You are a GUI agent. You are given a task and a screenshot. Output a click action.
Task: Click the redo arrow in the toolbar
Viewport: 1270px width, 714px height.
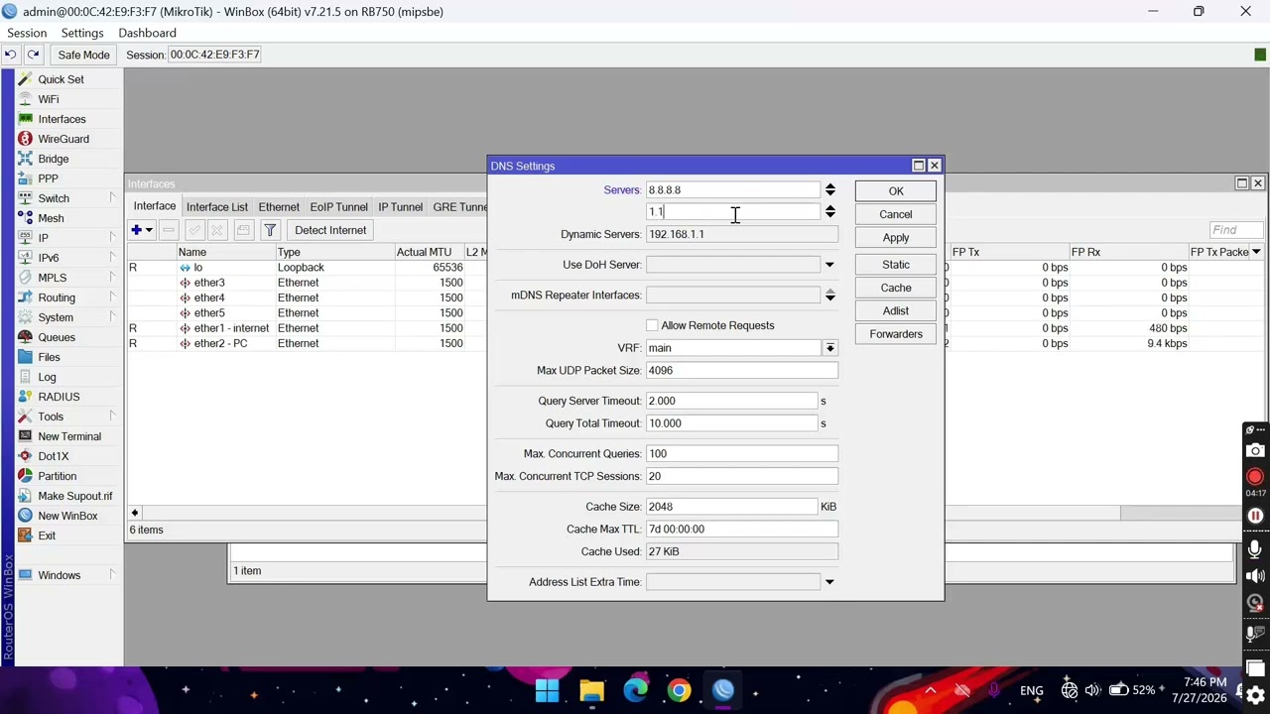click(x=33, y=55)
